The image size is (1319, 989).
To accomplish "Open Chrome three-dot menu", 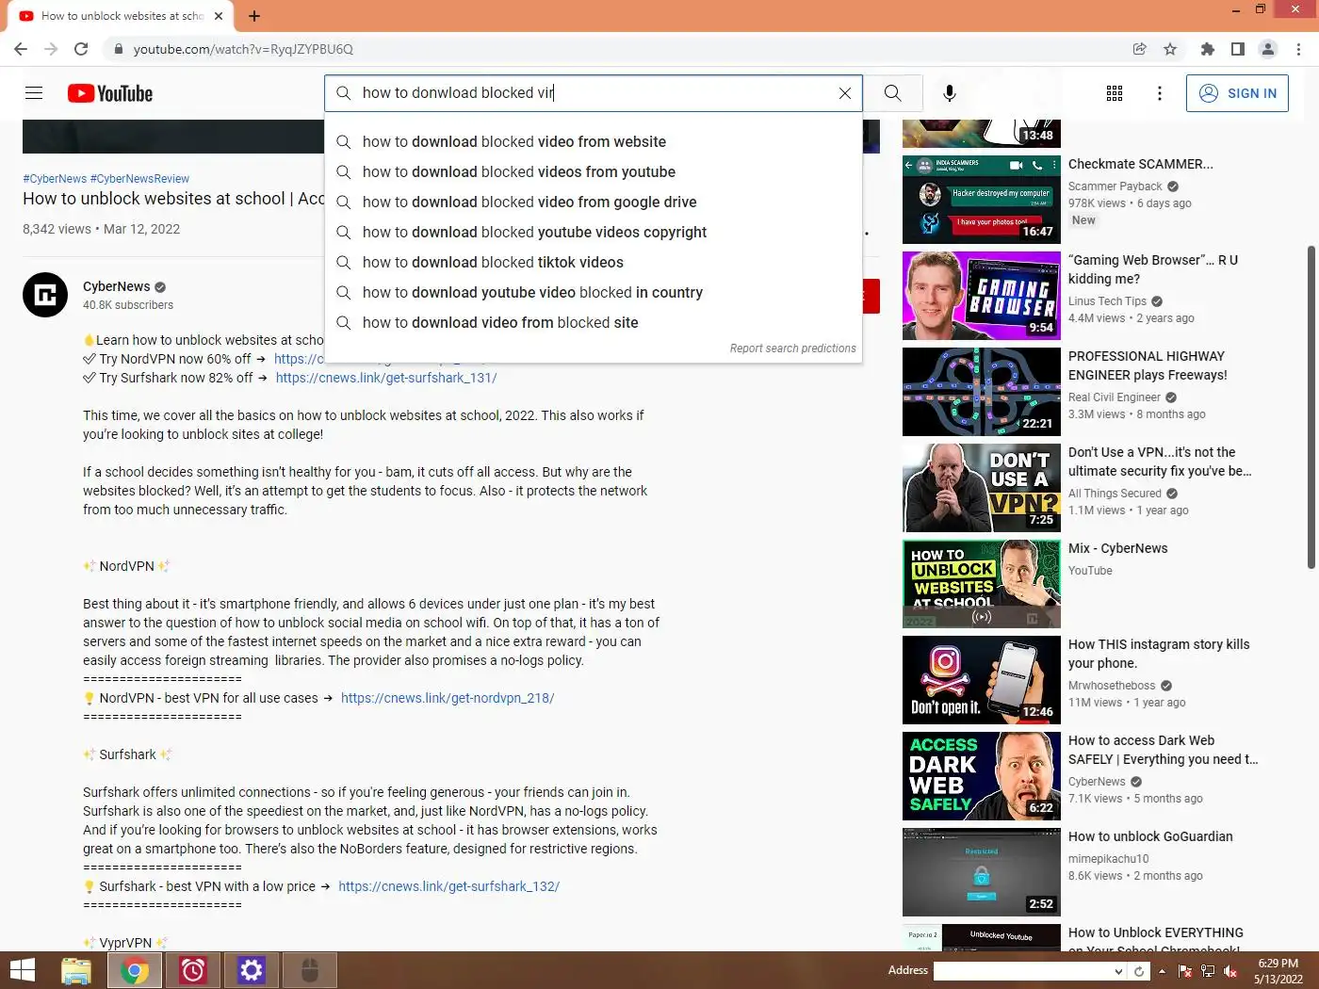I will [x=1299, y=49].
